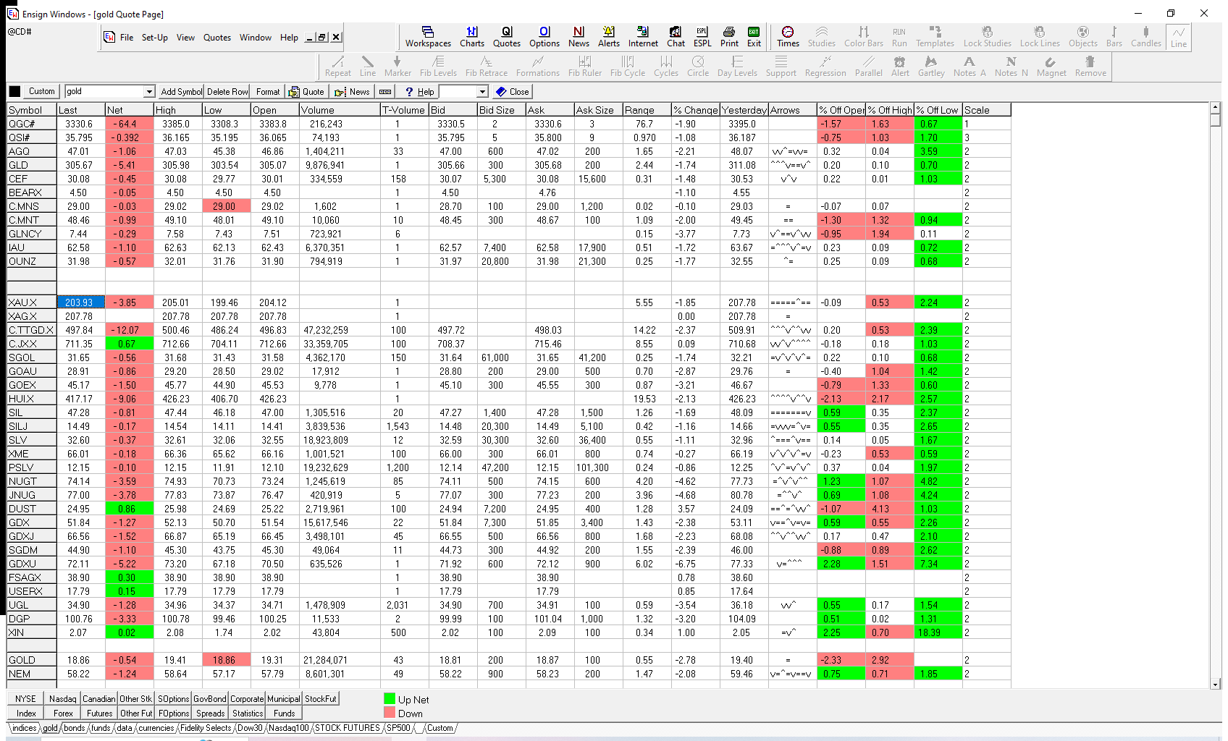Viewport: 1228px width, 741px height.
Task: Select the Parallel lines tool
Action: point(868,67)
